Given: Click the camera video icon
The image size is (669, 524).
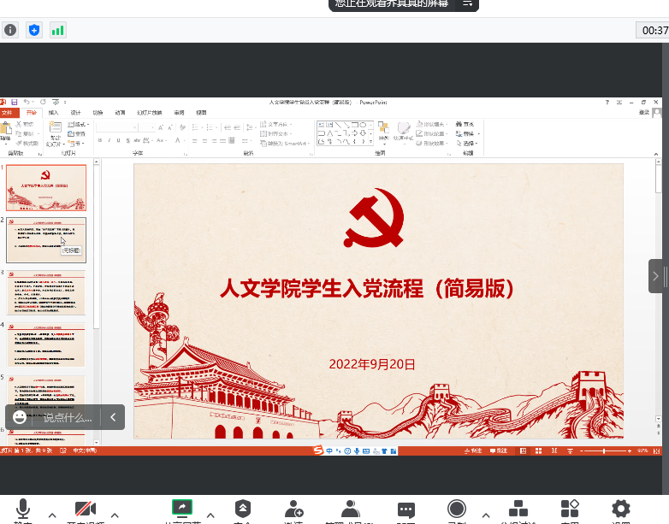Looking at the screenshot, I should [x=85, y=509].
